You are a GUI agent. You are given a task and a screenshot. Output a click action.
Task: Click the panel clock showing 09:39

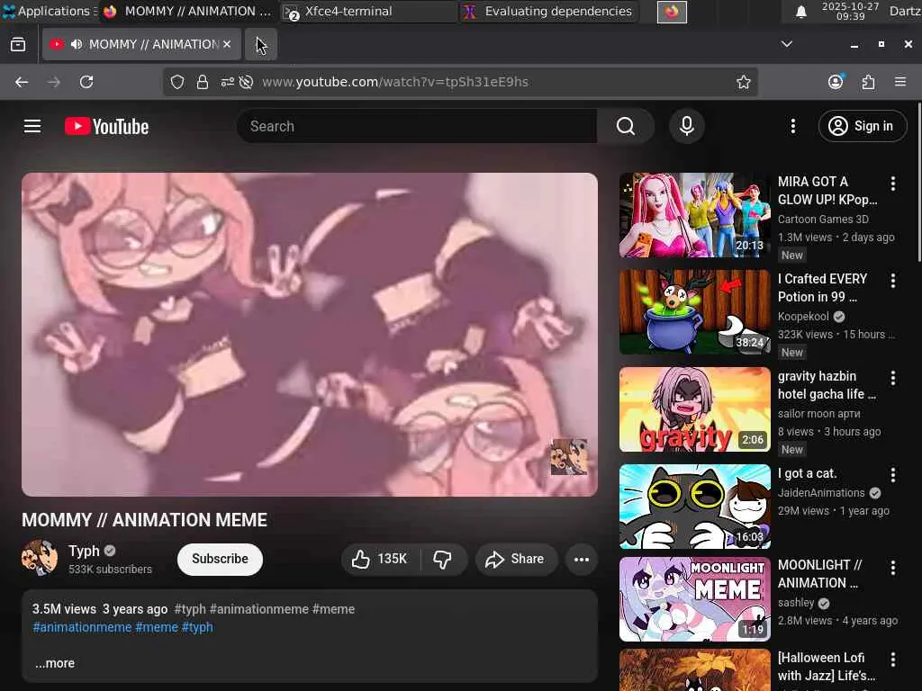[x=850, y=11]
